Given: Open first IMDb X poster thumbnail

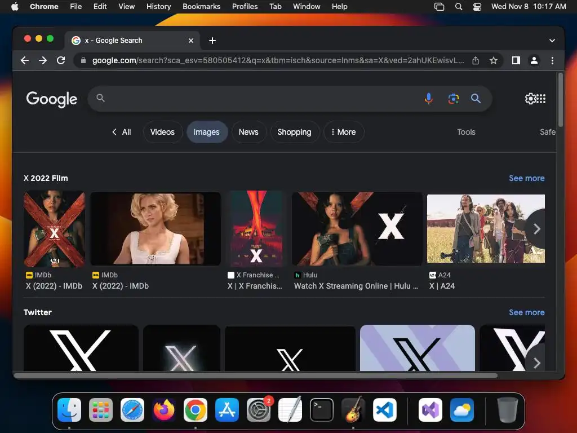Looking at the screenshot, I should pyautogui.click(x=55, y=228).
